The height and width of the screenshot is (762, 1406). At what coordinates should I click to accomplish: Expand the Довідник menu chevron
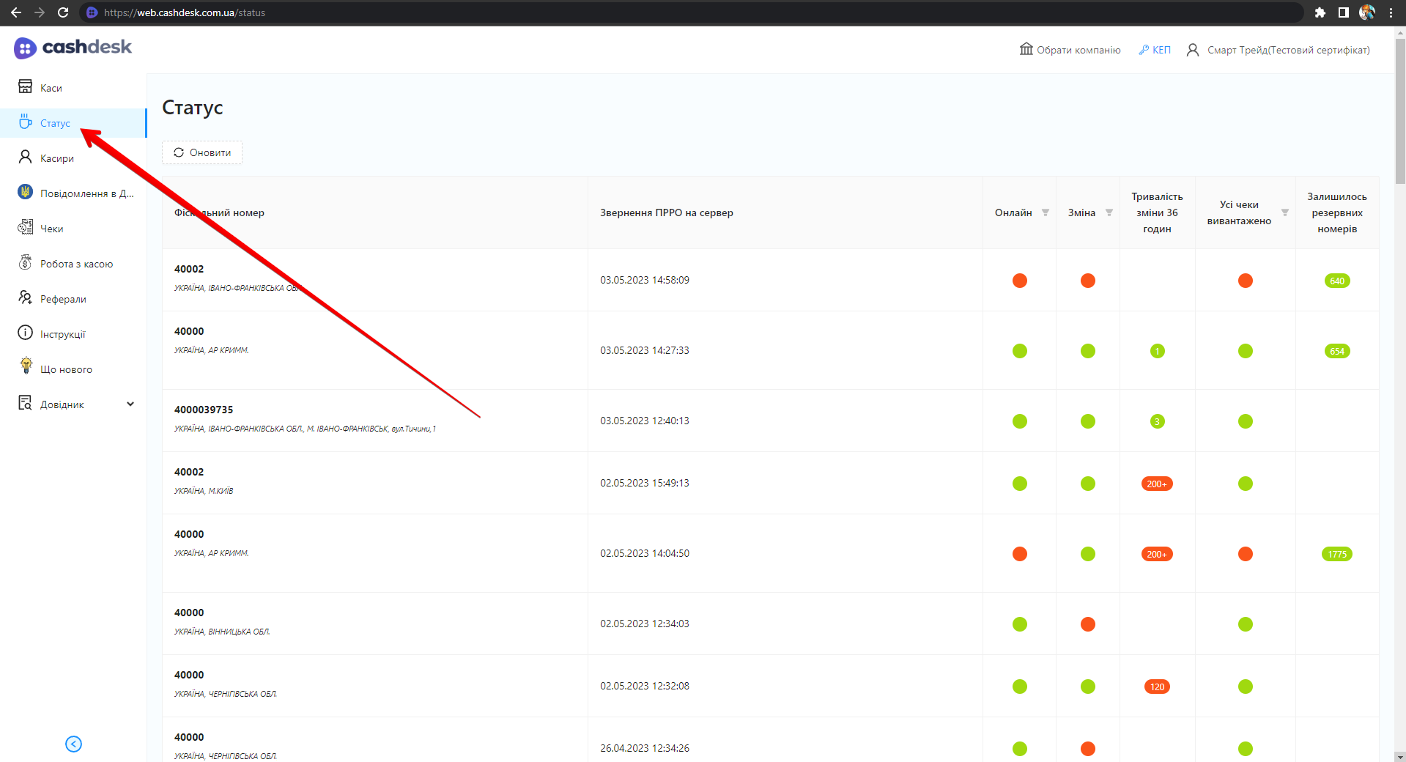pyautogui.click(x=130, y=404)
